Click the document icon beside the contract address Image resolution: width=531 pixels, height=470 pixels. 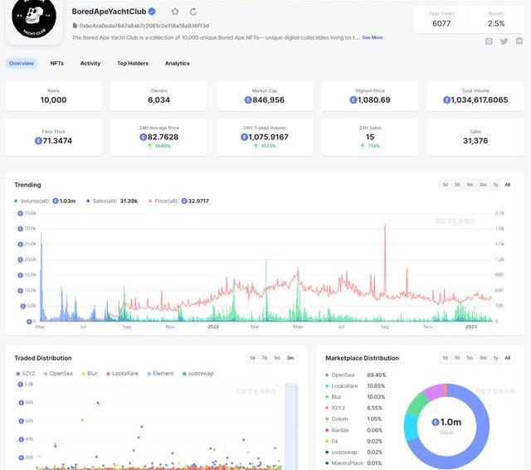75,26
